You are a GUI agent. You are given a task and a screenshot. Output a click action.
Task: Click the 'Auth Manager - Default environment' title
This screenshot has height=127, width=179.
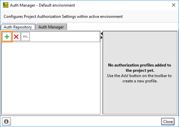[x=42, y=5]
